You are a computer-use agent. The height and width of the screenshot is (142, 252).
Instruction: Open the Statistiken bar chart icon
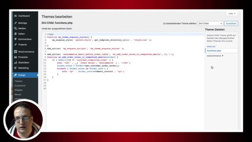[x=15, y=63]
